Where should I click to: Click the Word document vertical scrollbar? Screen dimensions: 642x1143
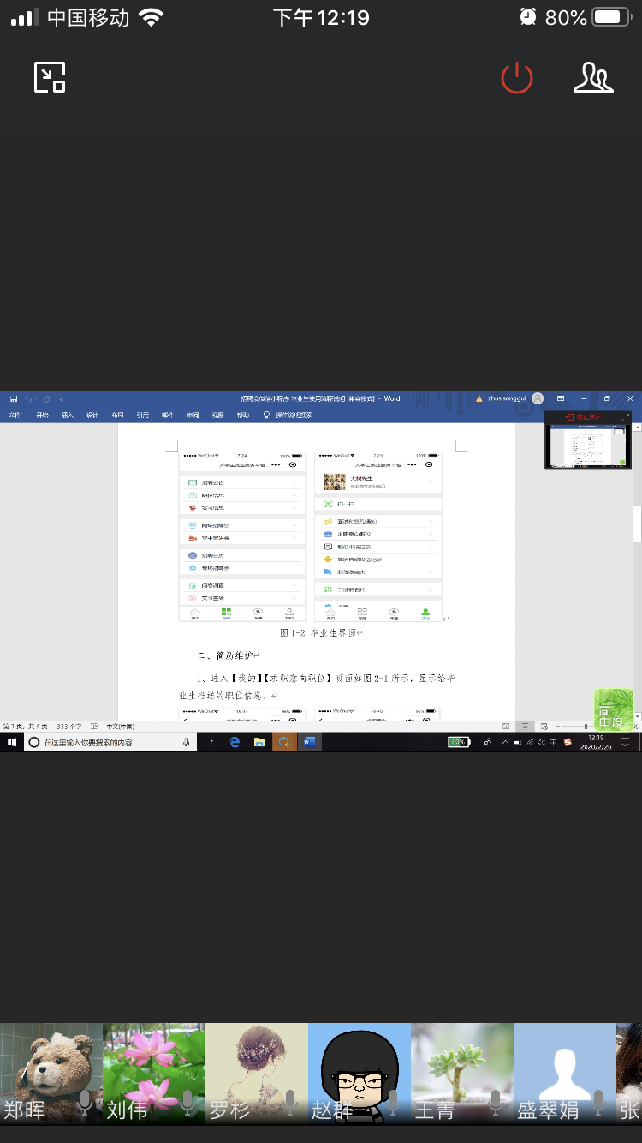(x=637, y=523)
